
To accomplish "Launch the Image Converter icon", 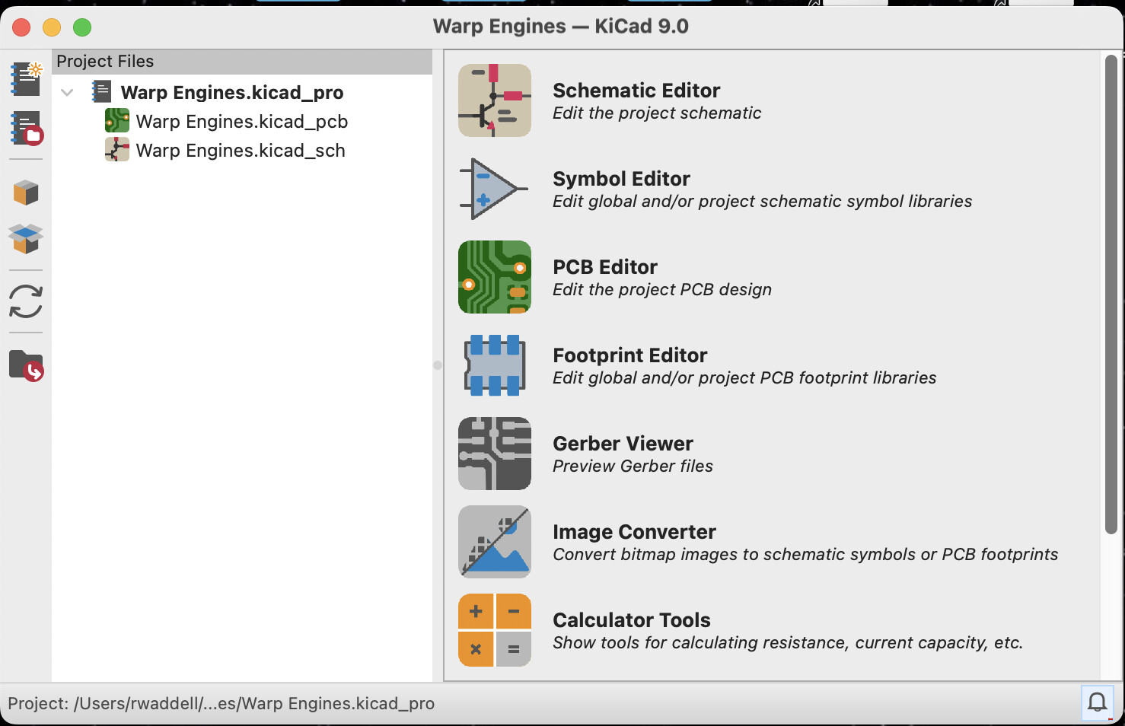I will click(x=495, y=542).
